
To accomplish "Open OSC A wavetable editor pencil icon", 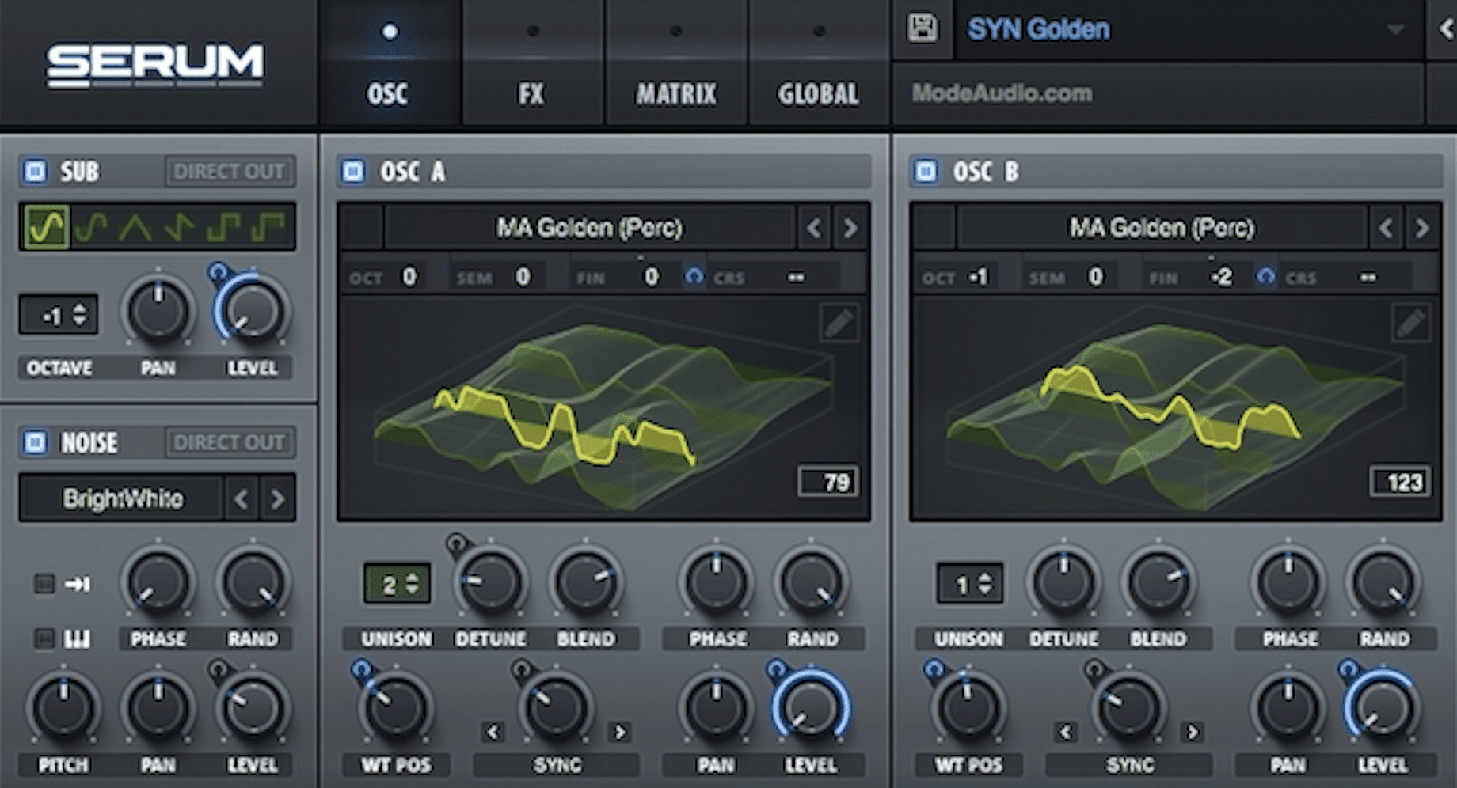I will [x=839, y=323].
